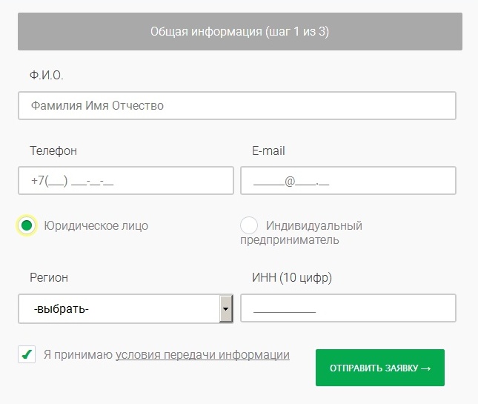Viewport: 478px width, 404px height.
Task: Select the Юридическое лицо radio button
Action: (x=27, y=225)
